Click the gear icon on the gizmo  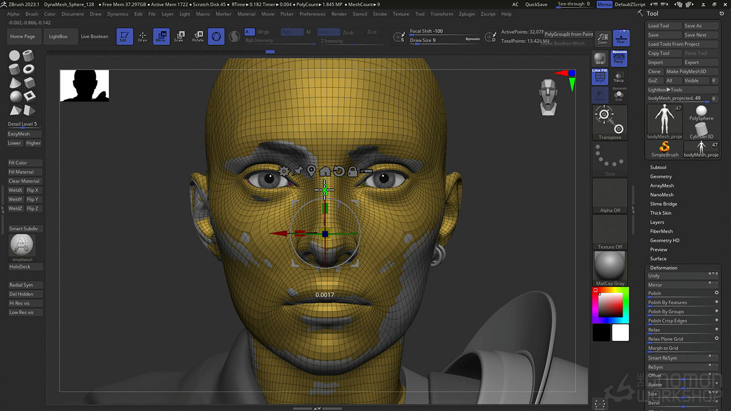[284, 171]
